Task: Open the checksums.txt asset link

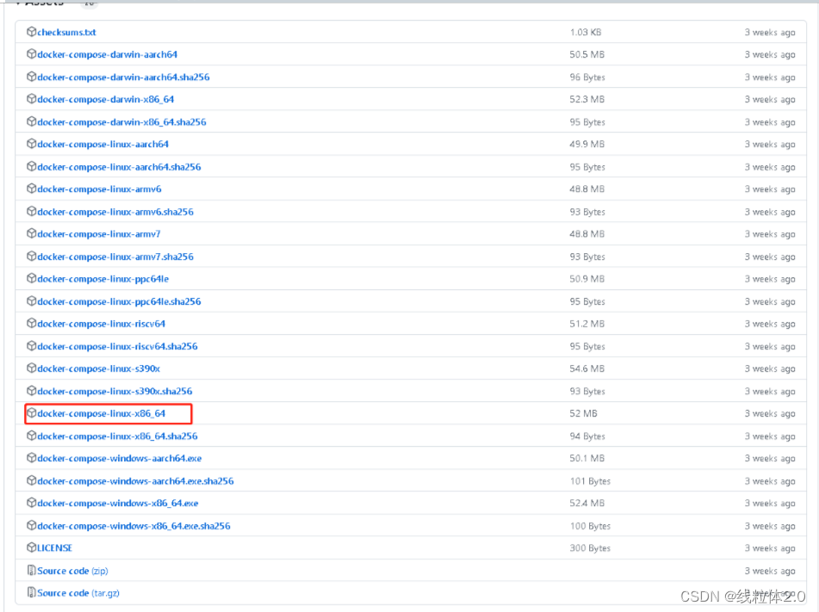Action: click(x=66, y=33)
